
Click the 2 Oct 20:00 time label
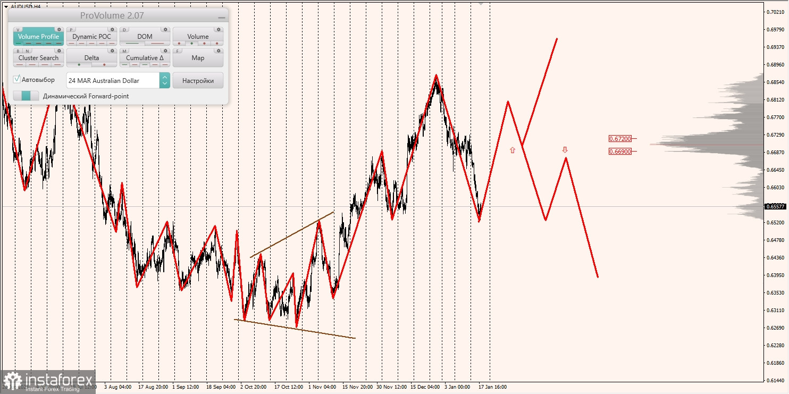(x=254, y=387)
